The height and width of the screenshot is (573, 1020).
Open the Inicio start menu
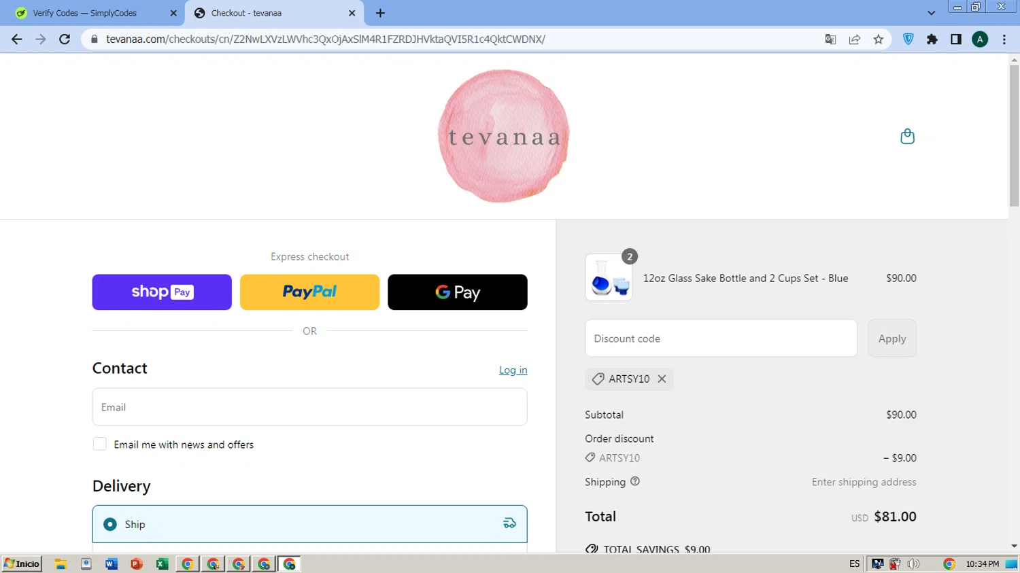click(x=22, y=564)
